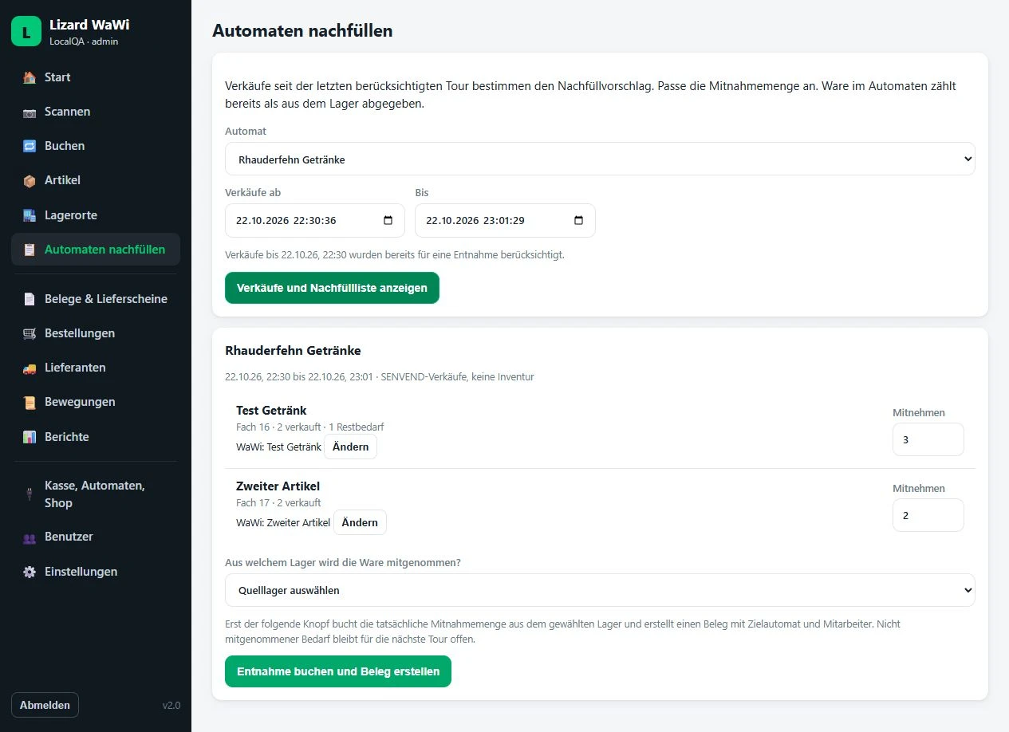Screen dimensions: 1009x732
Task: Open the Artikel section
Action: pos(96,180)
